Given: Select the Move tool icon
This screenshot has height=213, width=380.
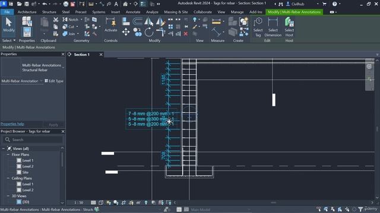Looking at the screenshot, I should 126,32.
